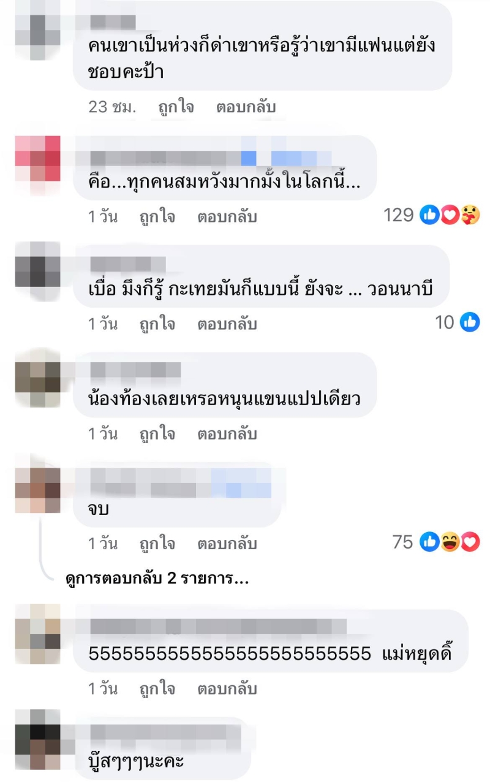
Task: Click the like reaction icon with 129 count
Action: (430, 215)
